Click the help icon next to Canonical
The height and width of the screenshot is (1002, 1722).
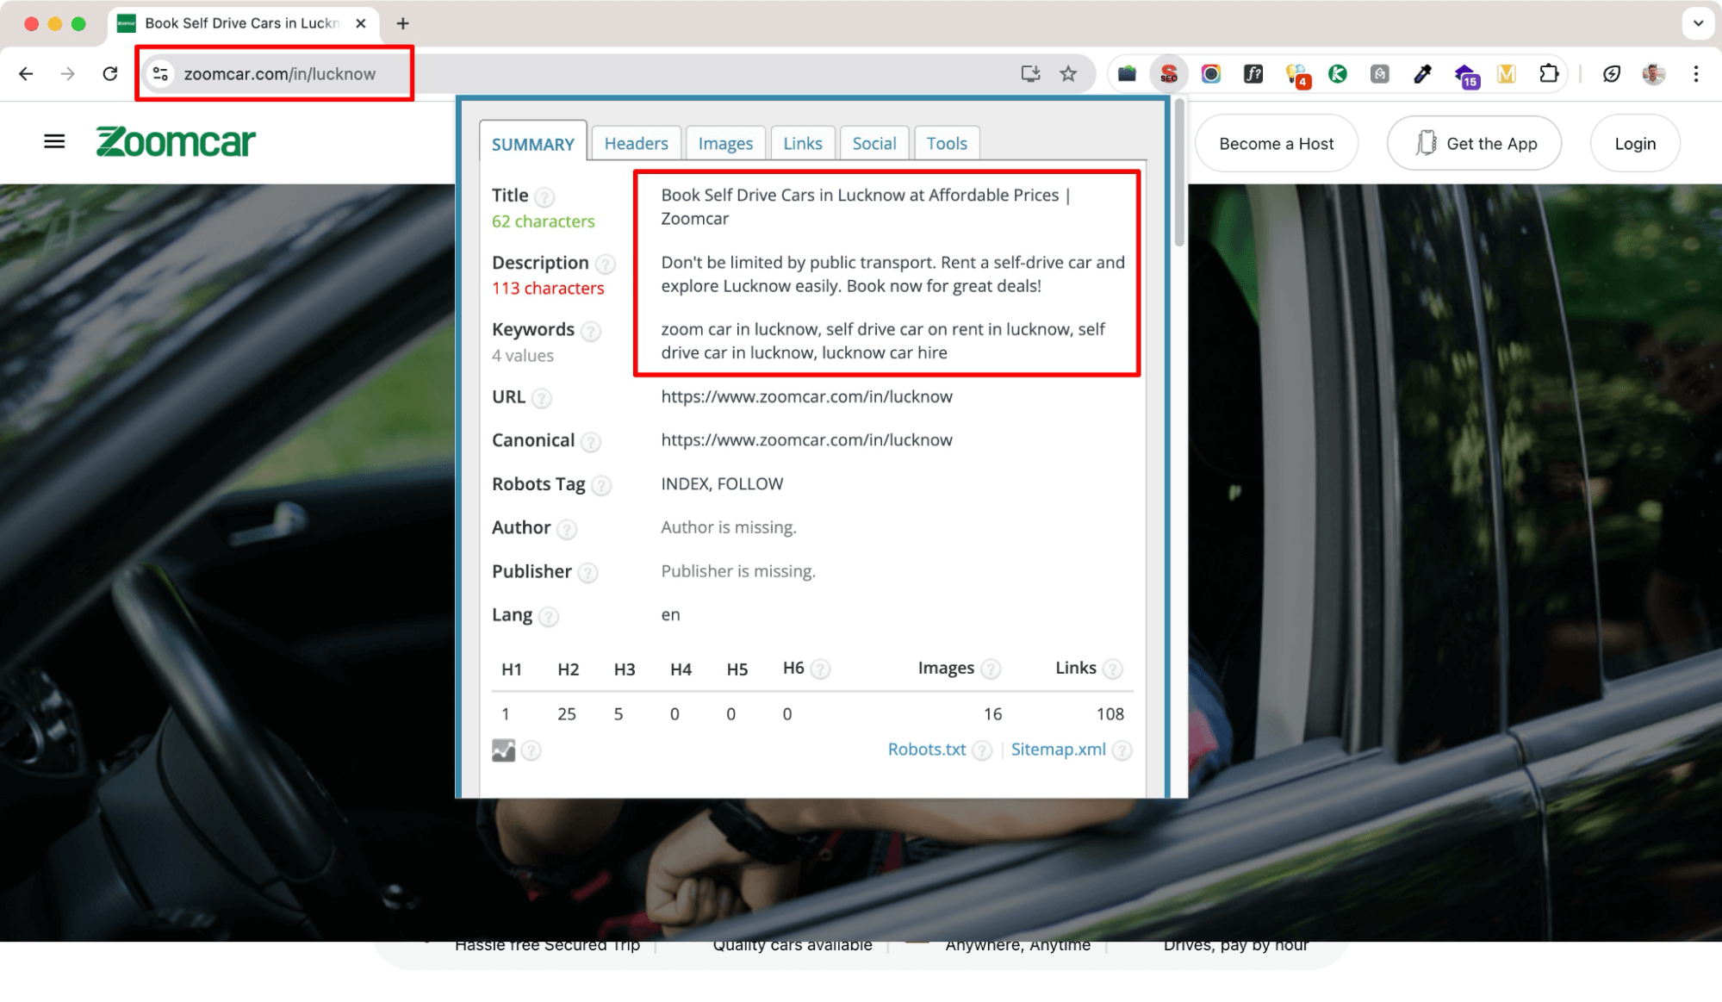click(590, 442)
